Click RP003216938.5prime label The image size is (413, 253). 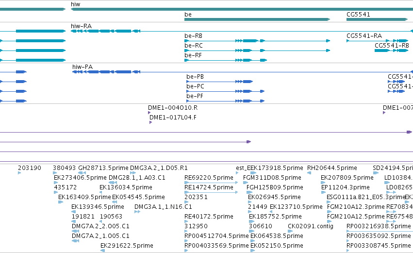(379, 226)
